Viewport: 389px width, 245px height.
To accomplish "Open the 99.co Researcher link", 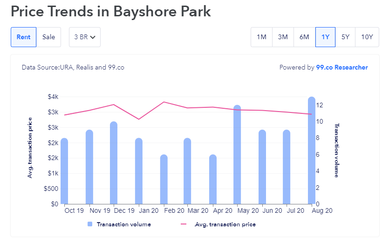I will point(341,67).
